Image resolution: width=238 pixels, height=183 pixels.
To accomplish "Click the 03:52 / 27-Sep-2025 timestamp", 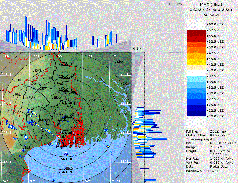I will 211,9.
